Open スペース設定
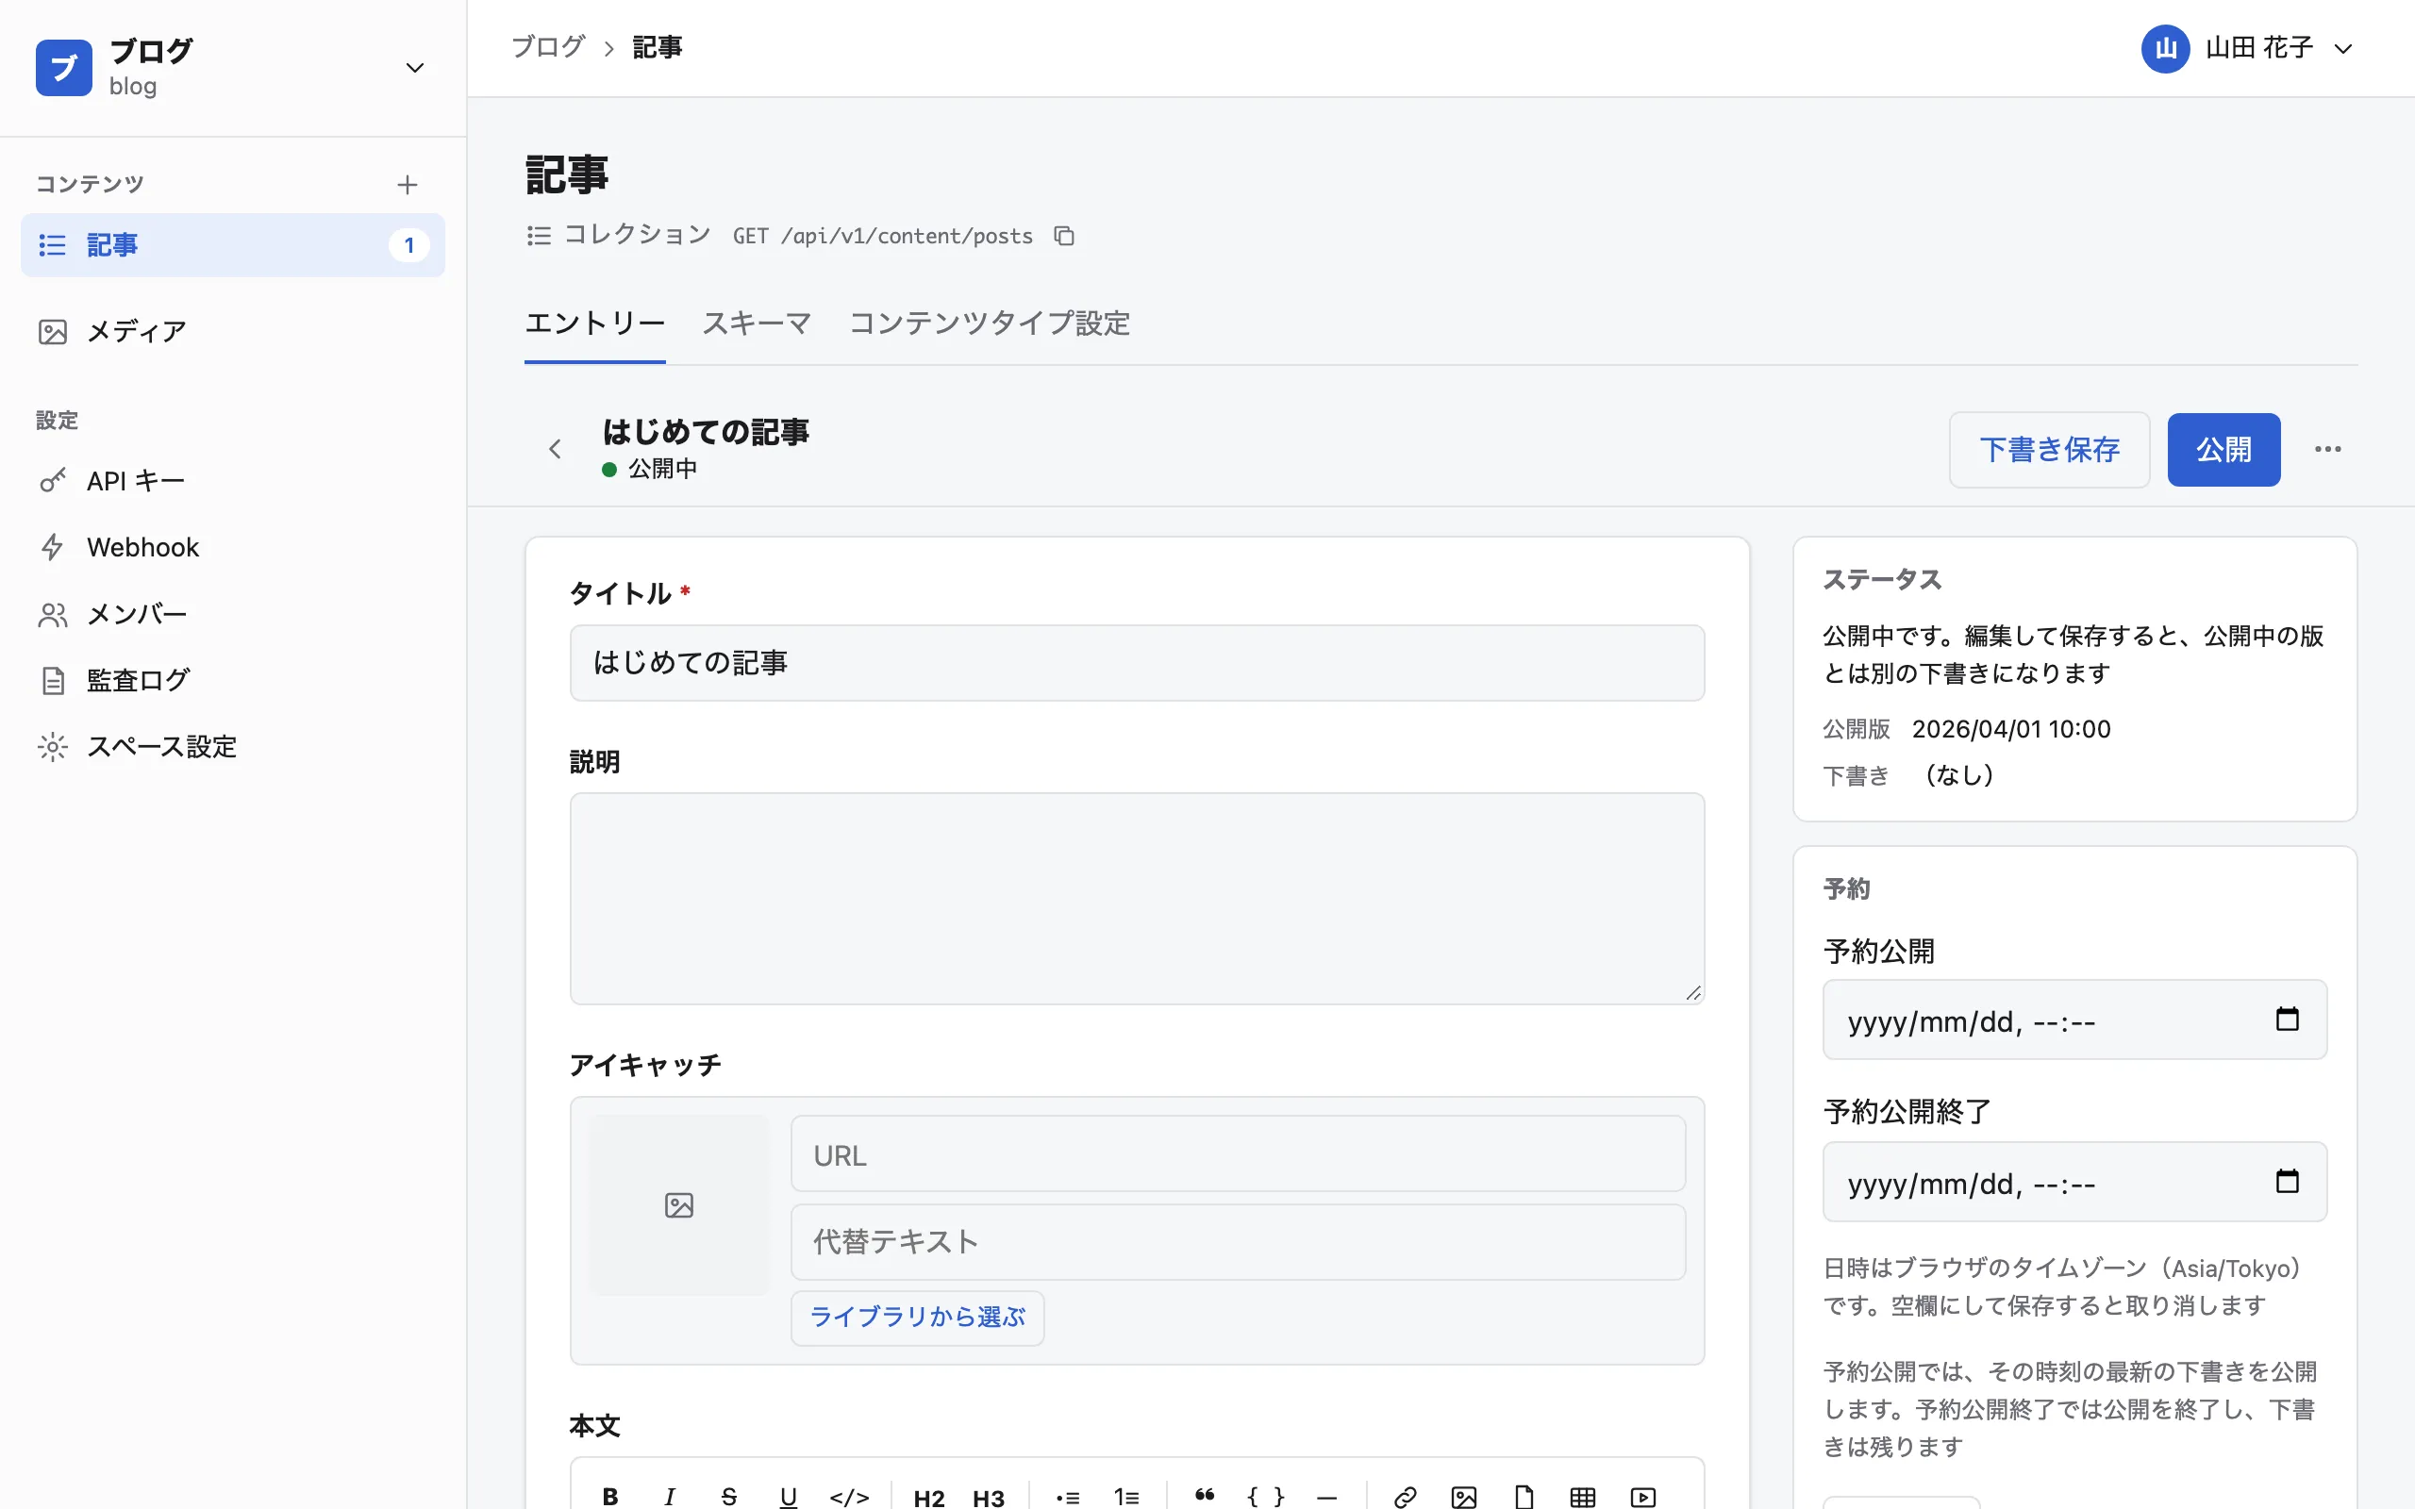Screen dimensions: 2415x1509 [x=232, y=747]
